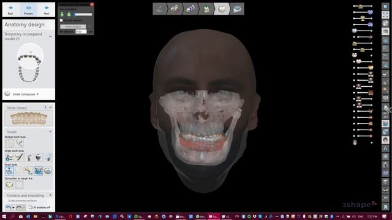
Task: Click the first Connection to margin line tool
Action: point(10,185)
